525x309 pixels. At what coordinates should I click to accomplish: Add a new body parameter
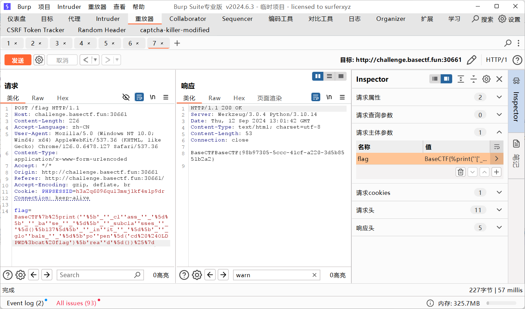tap(497, 172)
